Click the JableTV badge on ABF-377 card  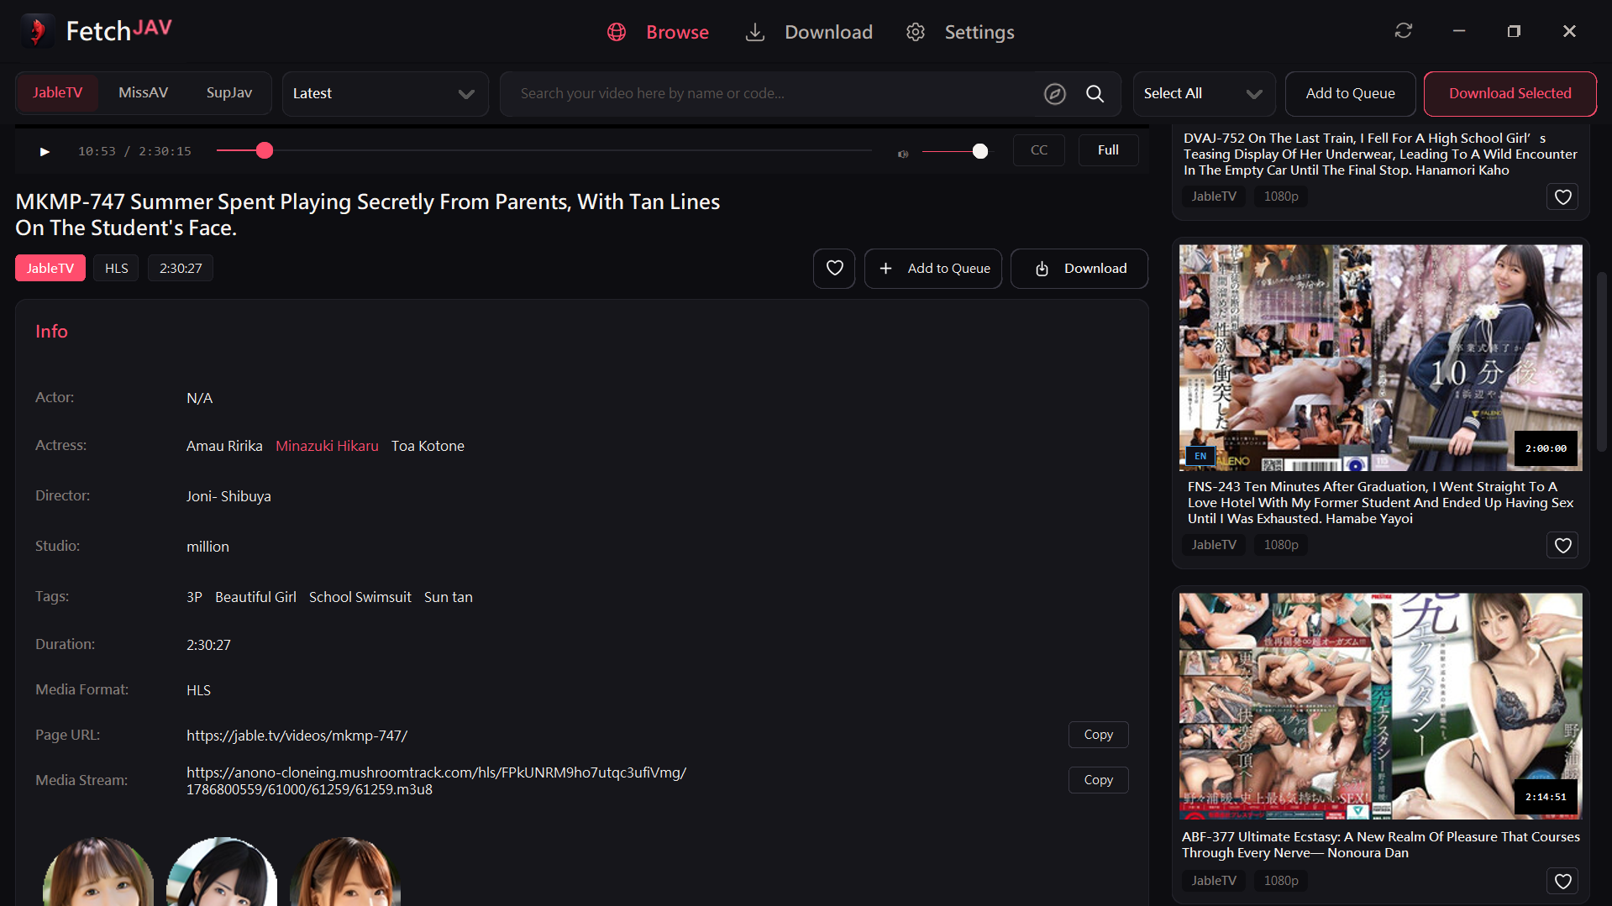pos(1214,881)
